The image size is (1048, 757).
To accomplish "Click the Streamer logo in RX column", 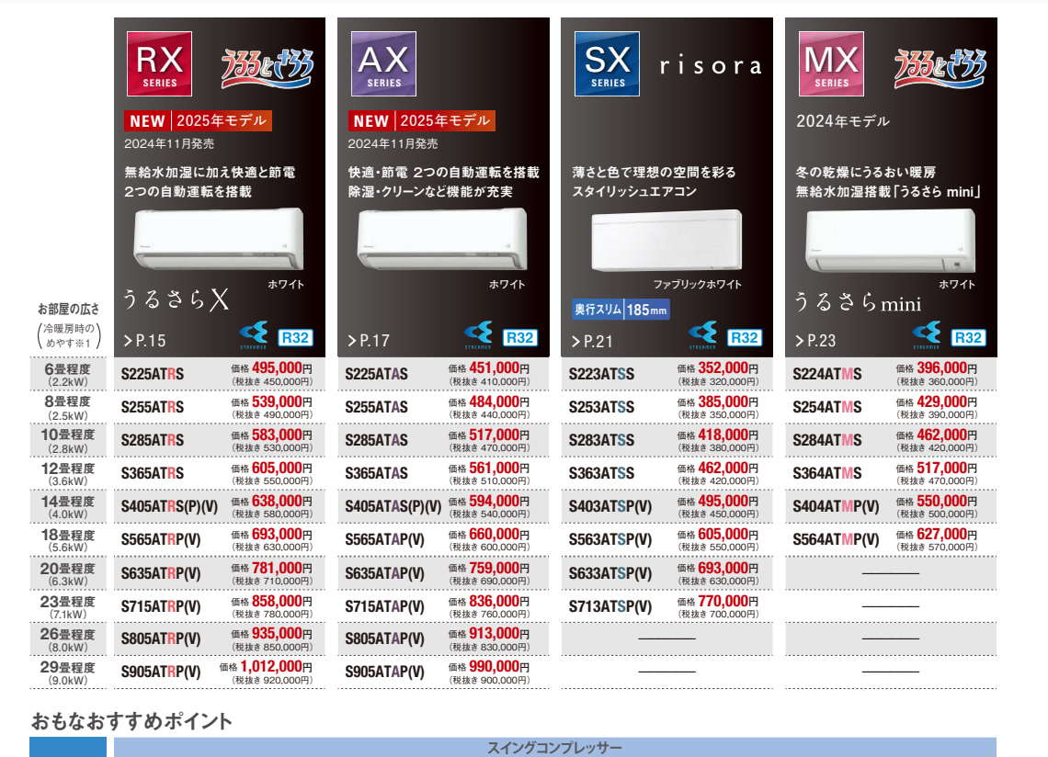I will [254, 334].
